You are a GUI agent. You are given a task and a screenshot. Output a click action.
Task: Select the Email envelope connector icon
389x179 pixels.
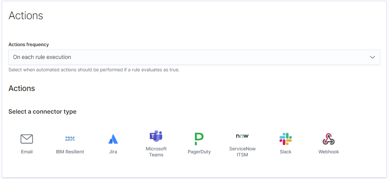27,139
